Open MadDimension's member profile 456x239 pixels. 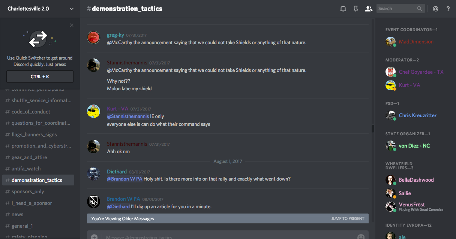(416, 42)
